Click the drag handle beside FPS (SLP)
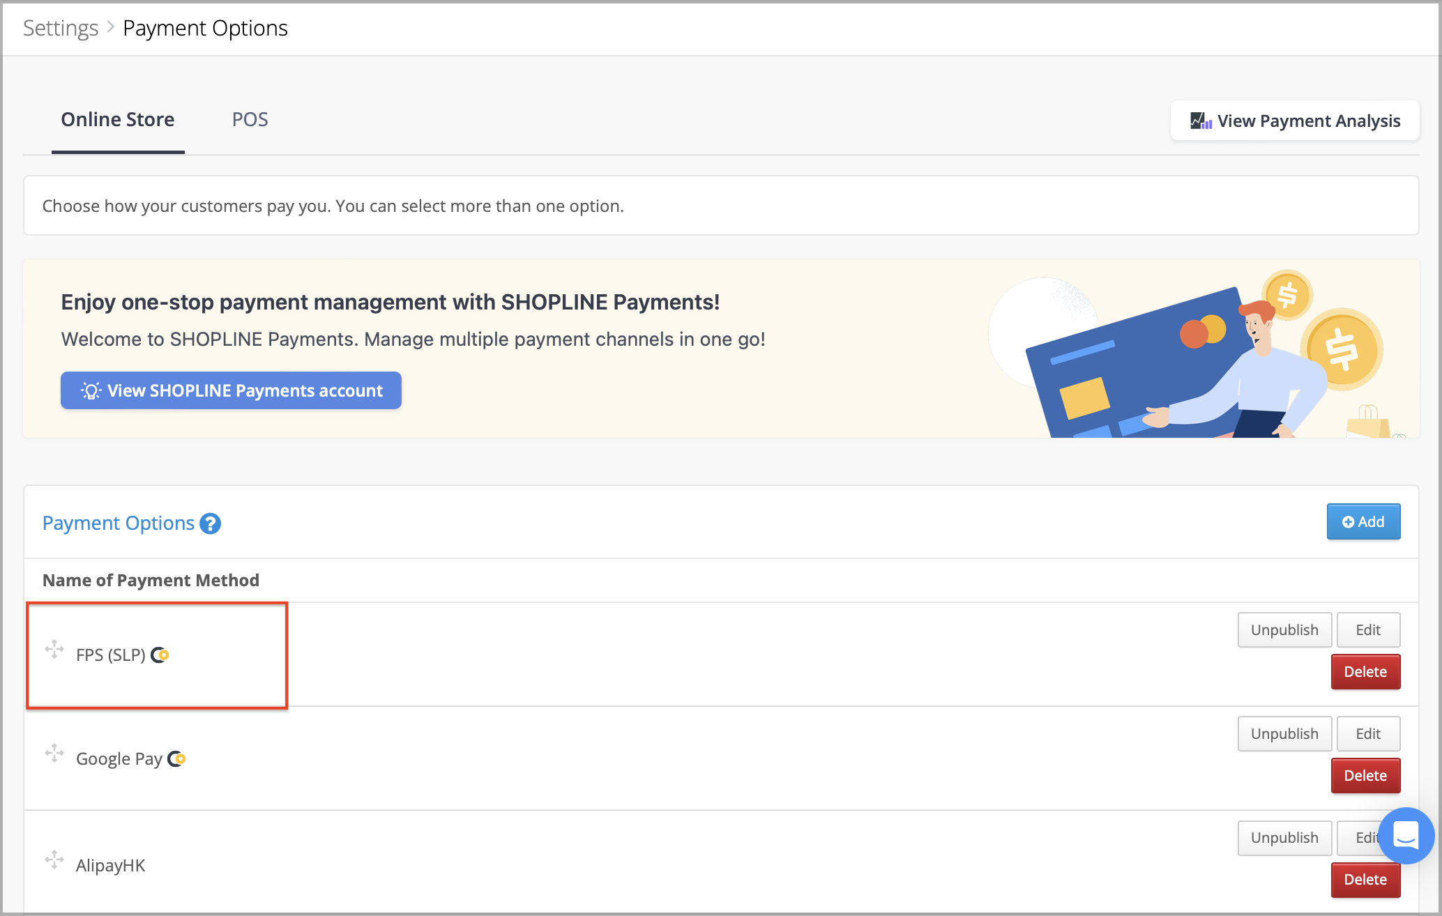Image resolution: width=1442 pixels, height=916 pixels. pos(54,649)
